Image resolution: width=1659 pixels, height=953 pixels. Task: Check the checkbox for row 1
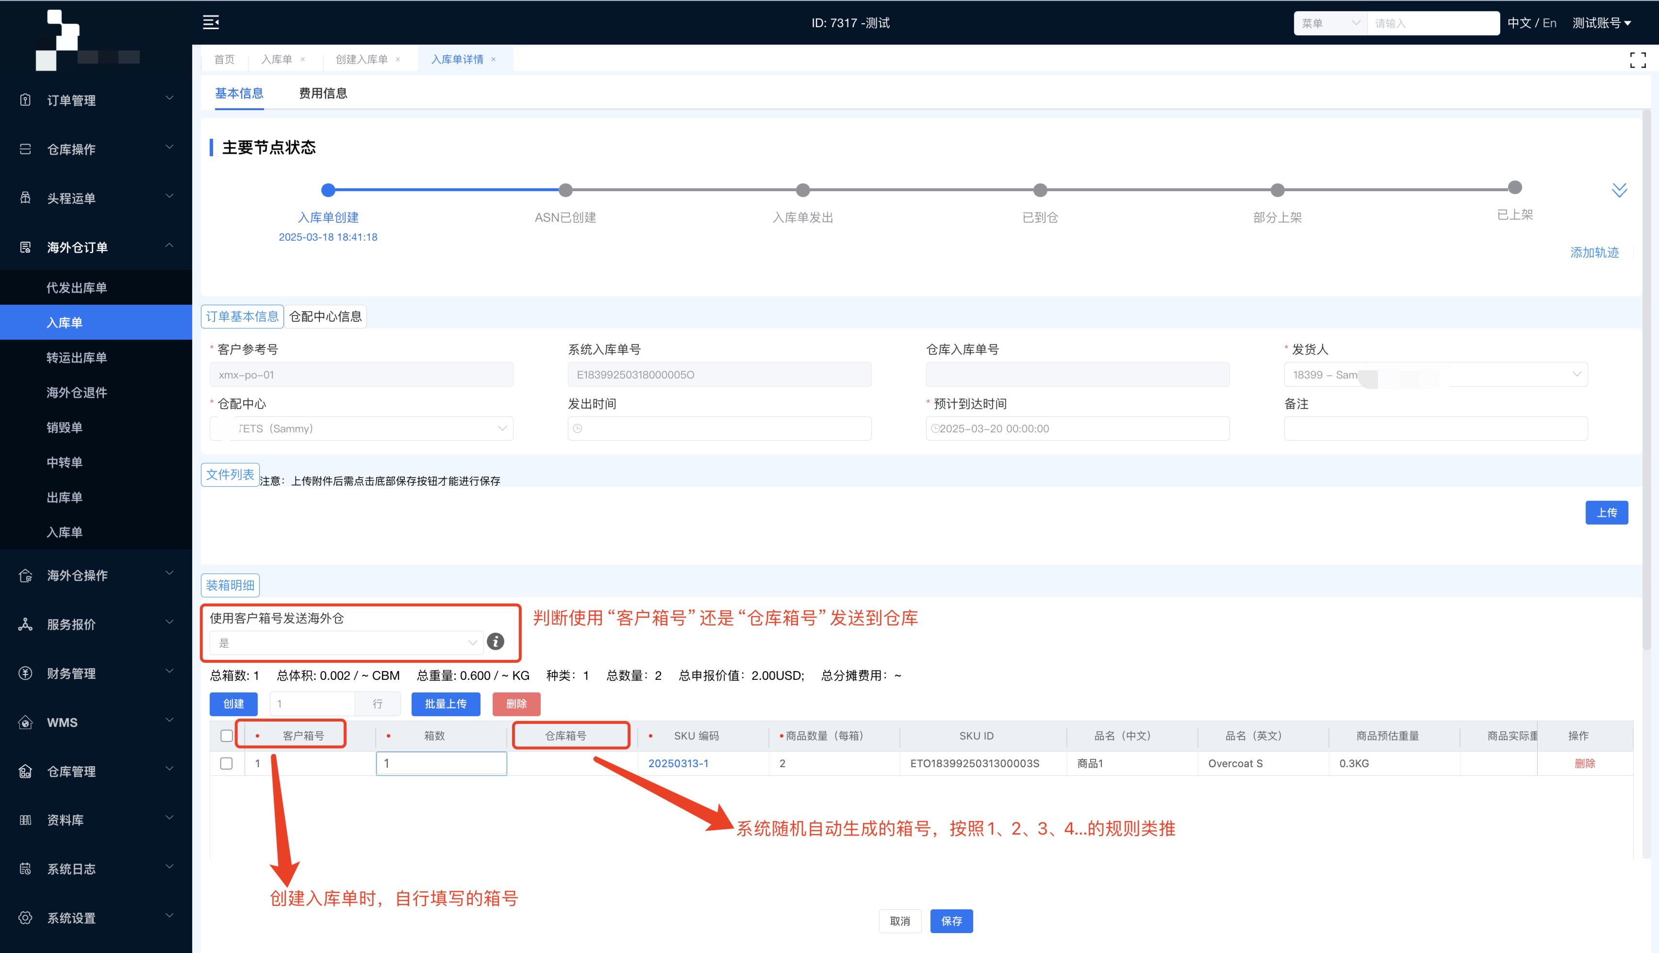point(227,763)
